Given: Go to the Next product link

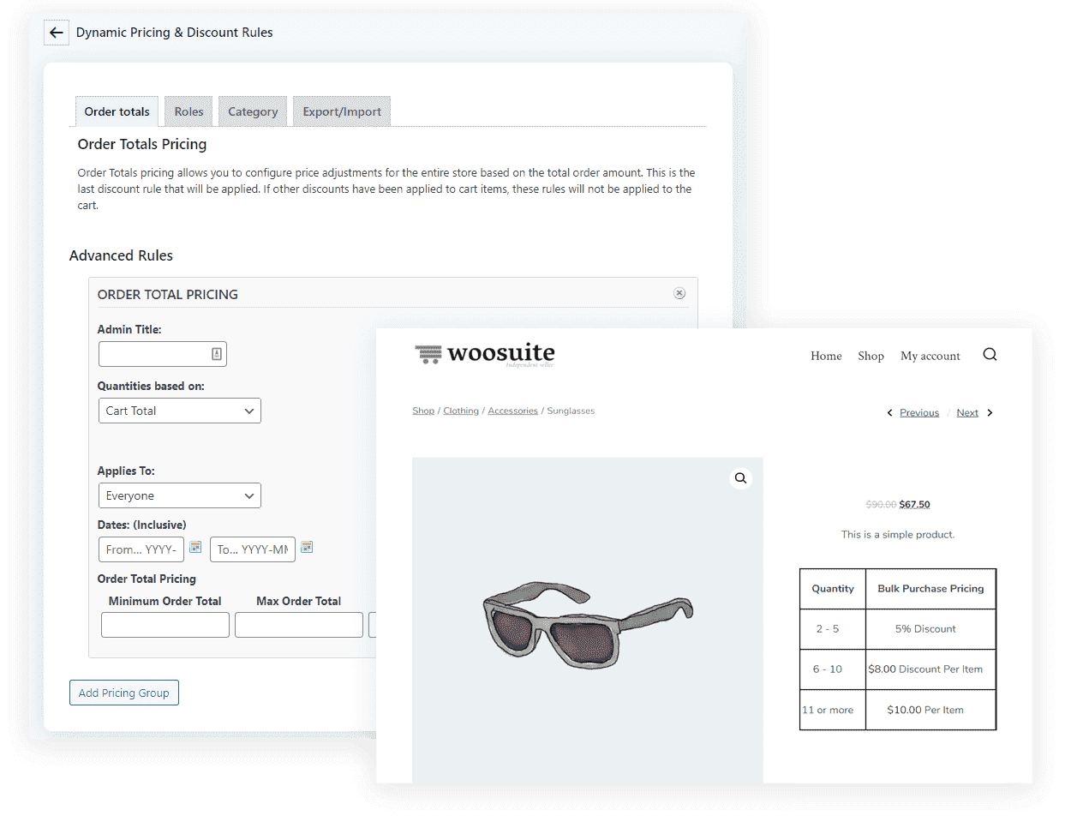Looking at the screenshot, I should tap(967, 413).
